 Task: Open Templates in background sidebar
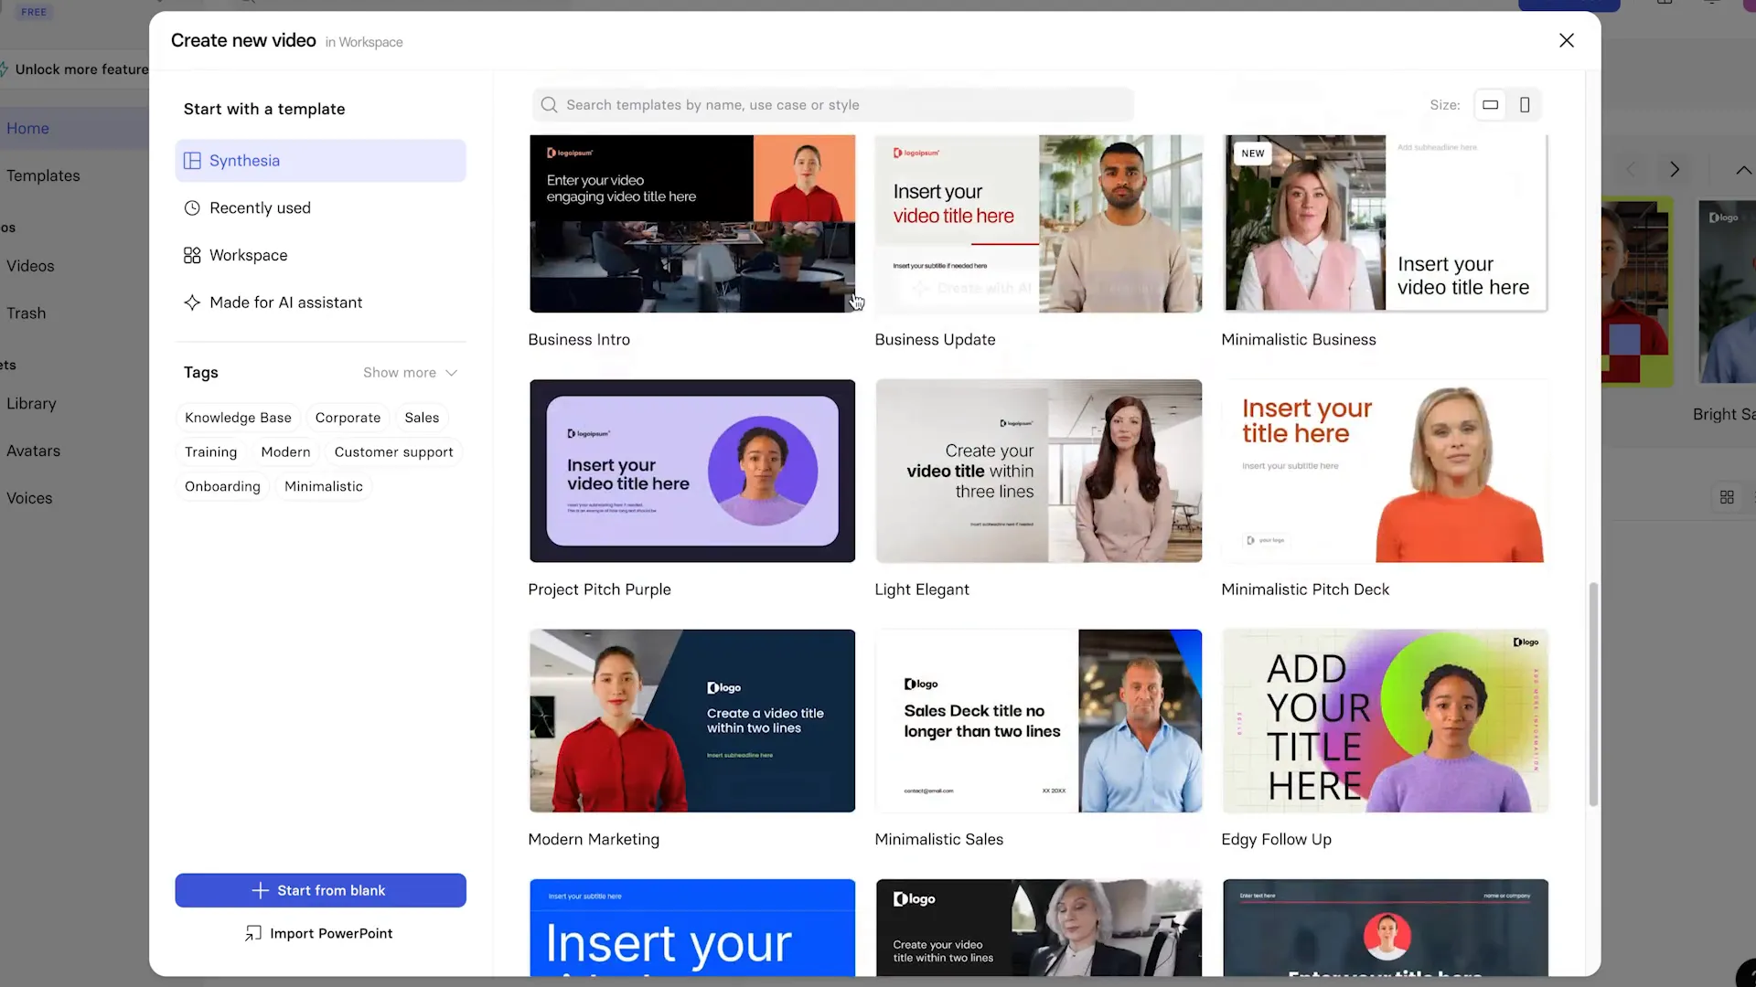(43, 175)
